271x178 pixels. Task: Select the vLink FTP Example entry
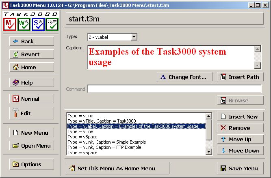(x=104, y=147)
